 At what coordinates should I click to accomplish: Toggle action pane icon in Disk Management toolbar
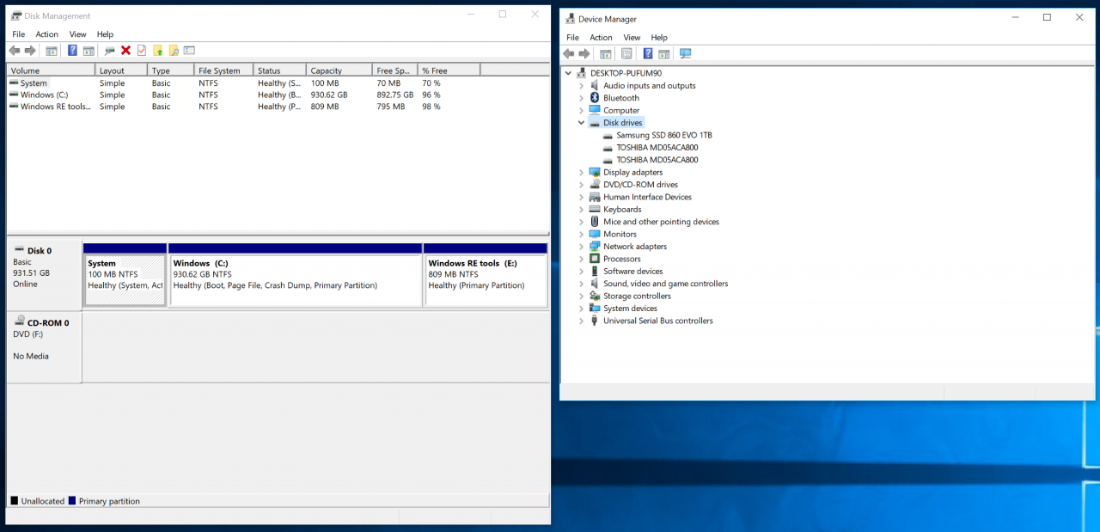89,51
